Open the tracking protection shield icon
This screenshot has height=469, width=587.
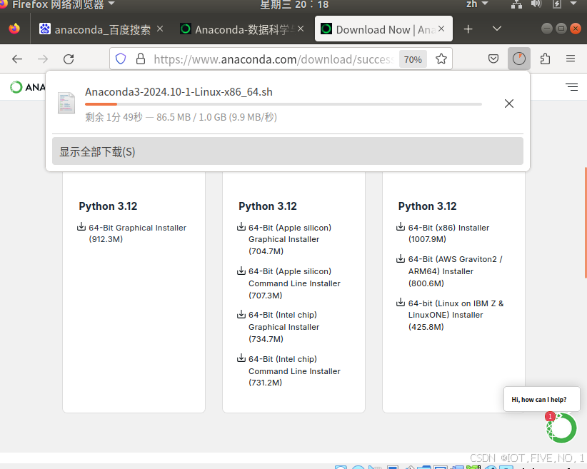pos(121,59)
